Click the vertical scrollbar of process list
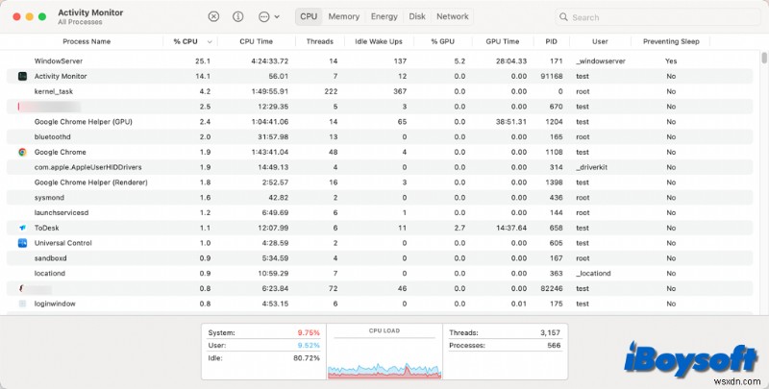769x389 pixels. tap(764, 58)
